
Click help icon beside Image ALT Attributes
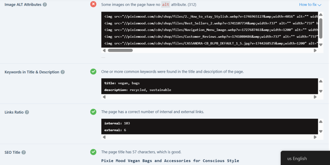[x=45, y=5]
